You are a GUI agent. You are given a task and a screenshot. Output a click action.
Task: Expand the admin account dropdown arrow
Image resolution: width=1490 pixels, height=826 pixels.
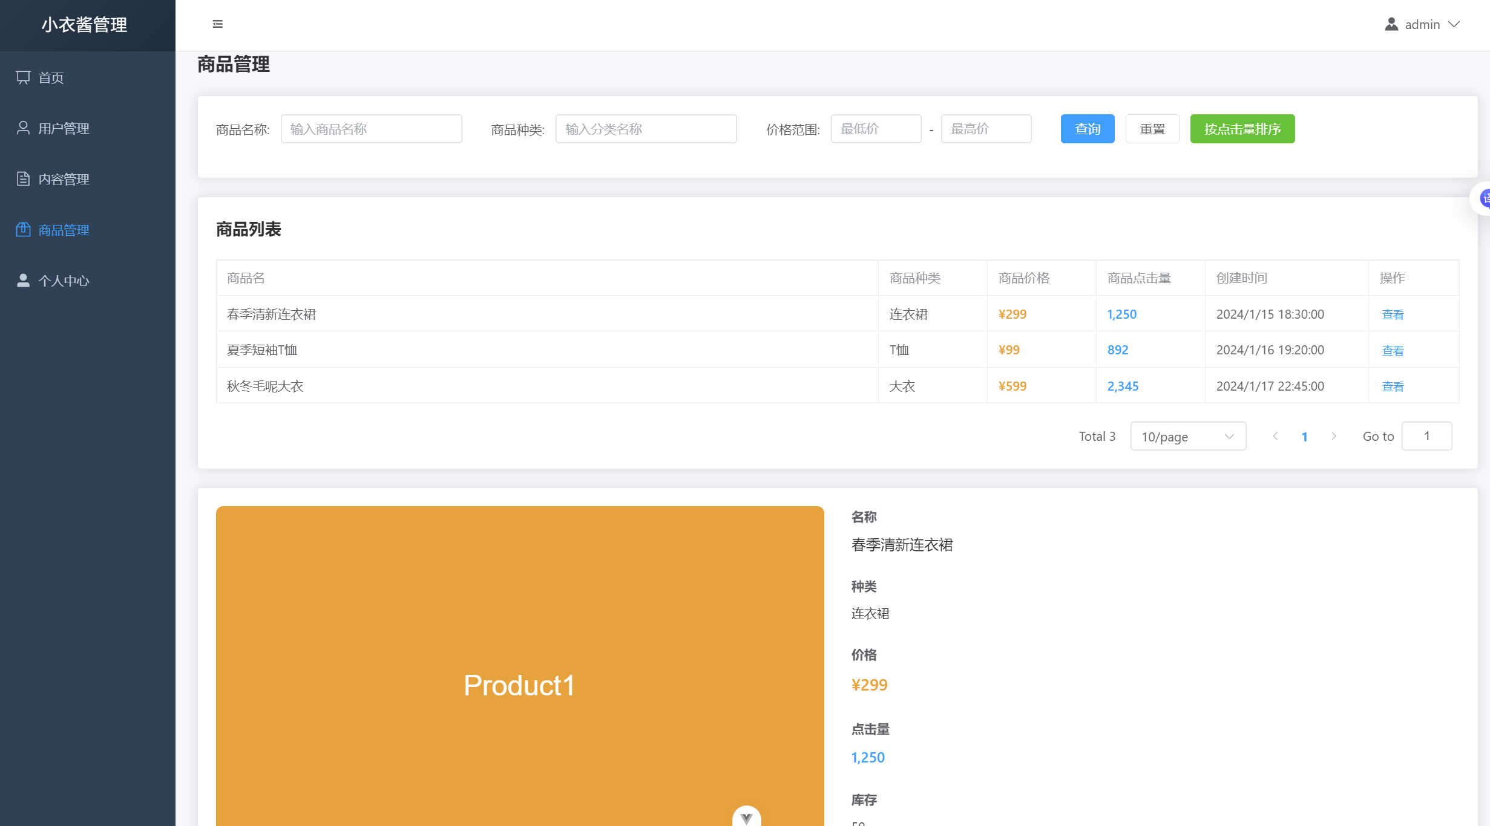[1454, 24]
